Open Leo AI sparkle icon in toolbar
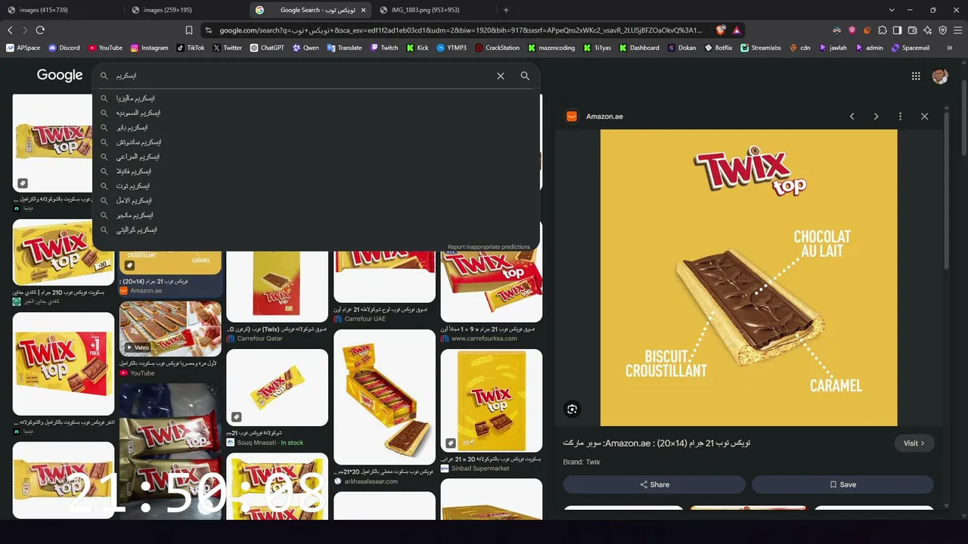Image resolution: width=968 pixels, height=544 pixels. coord(927,30)
